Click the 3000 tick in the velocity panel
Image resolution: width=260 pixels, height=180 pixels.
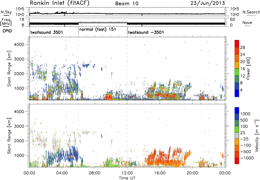19,126
